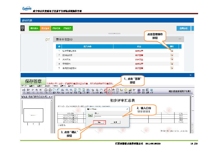Open the first green tab 最终排名

(34, 28)
